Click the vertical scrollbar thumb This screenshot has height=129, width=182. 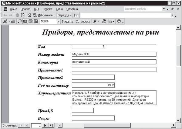[178, 56]
